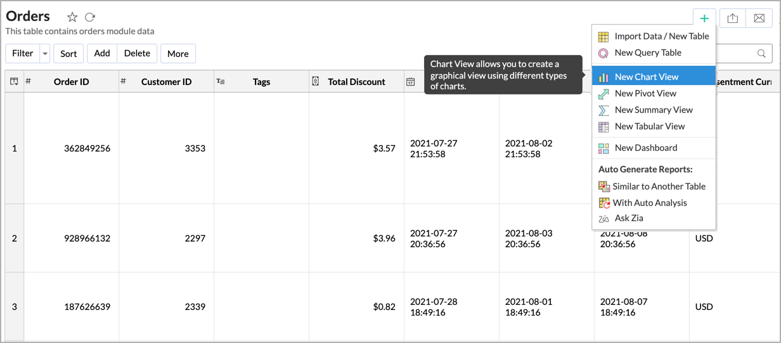
Task: Select New Summary View entry
Action: tap(653, 110)
